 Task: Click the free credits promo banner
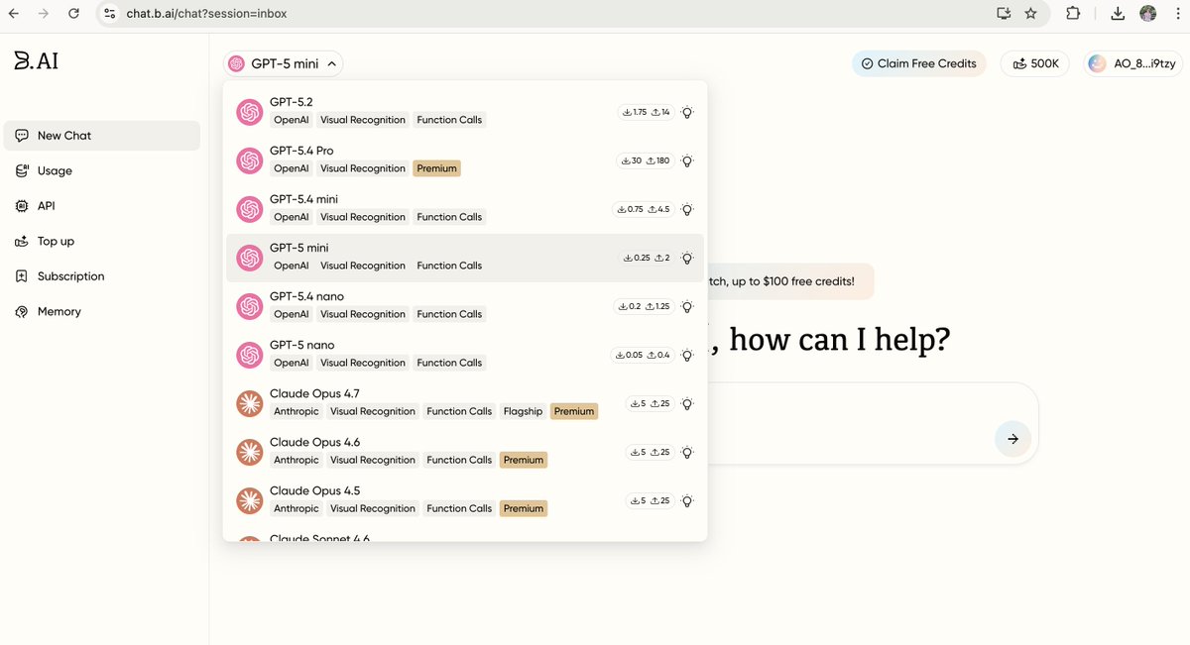[789, 281]
